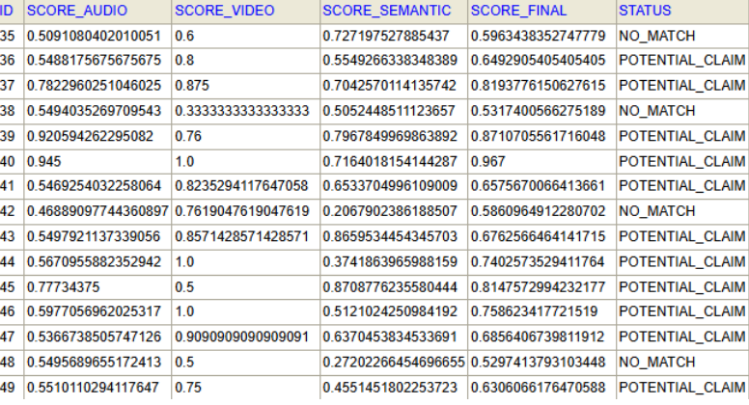Select audio score 0.945
The height and width of the screenshot is (405, 749).
[44, 161]
